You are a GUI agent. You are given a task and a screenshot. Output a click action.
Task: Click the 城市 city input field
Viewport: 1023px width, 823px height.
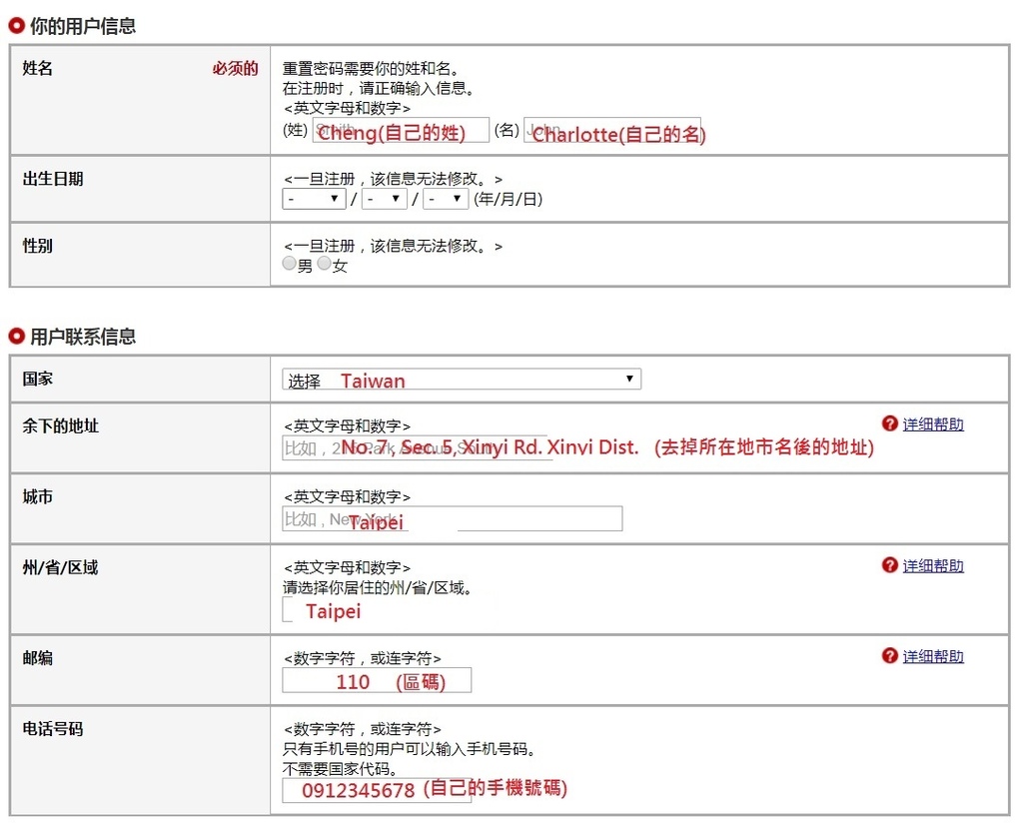coord(452,519)
